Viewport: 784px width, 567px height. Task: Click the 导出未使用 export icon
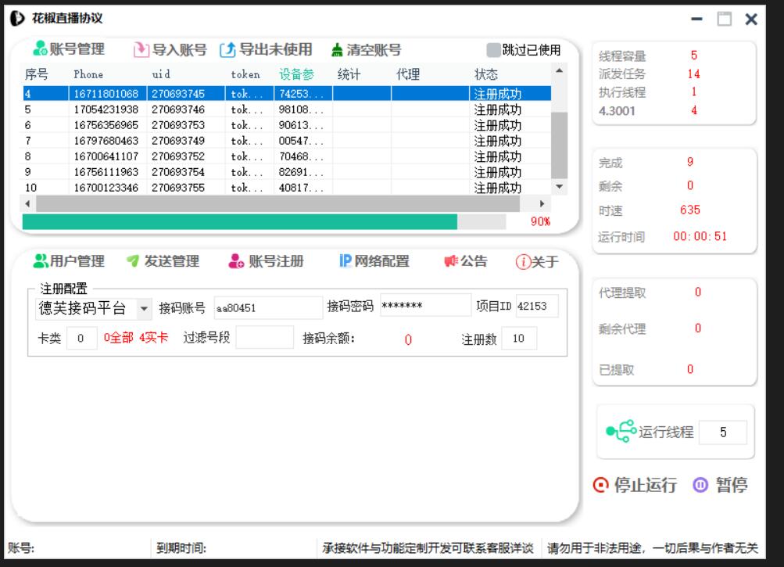pyautogui.click(x=227, y=50)
